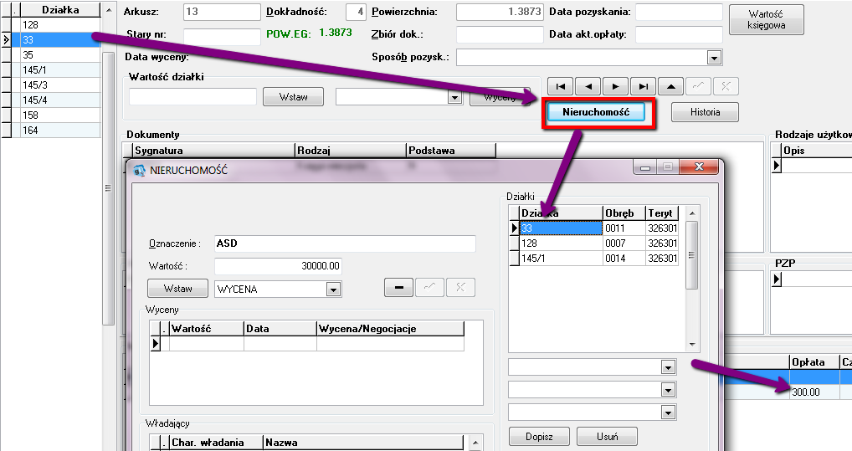Screen dimensions: 852x451
Task: Click the Powierzchnia field showing 1.3873
Action: 500,12
